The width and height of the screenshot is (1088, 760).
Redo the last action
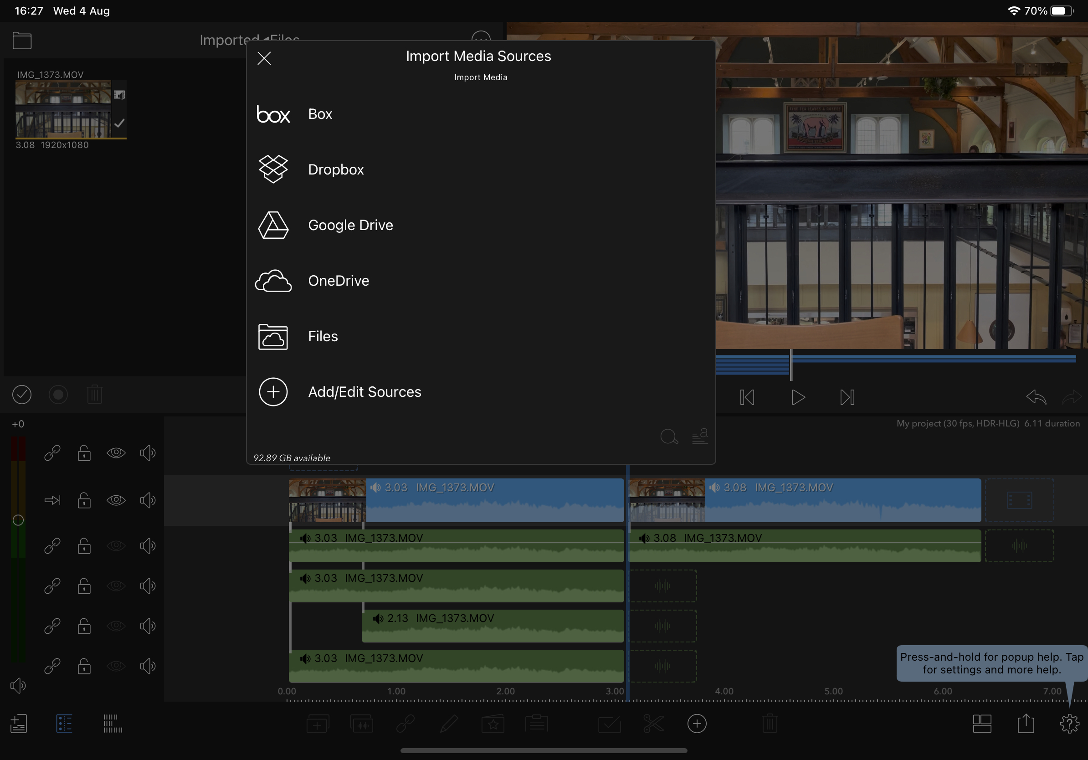(x=1072, y=397)
